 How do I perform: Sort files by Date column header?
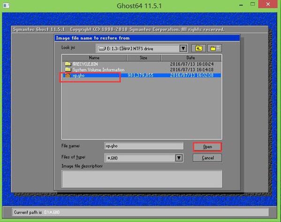[x=191, y=58]
